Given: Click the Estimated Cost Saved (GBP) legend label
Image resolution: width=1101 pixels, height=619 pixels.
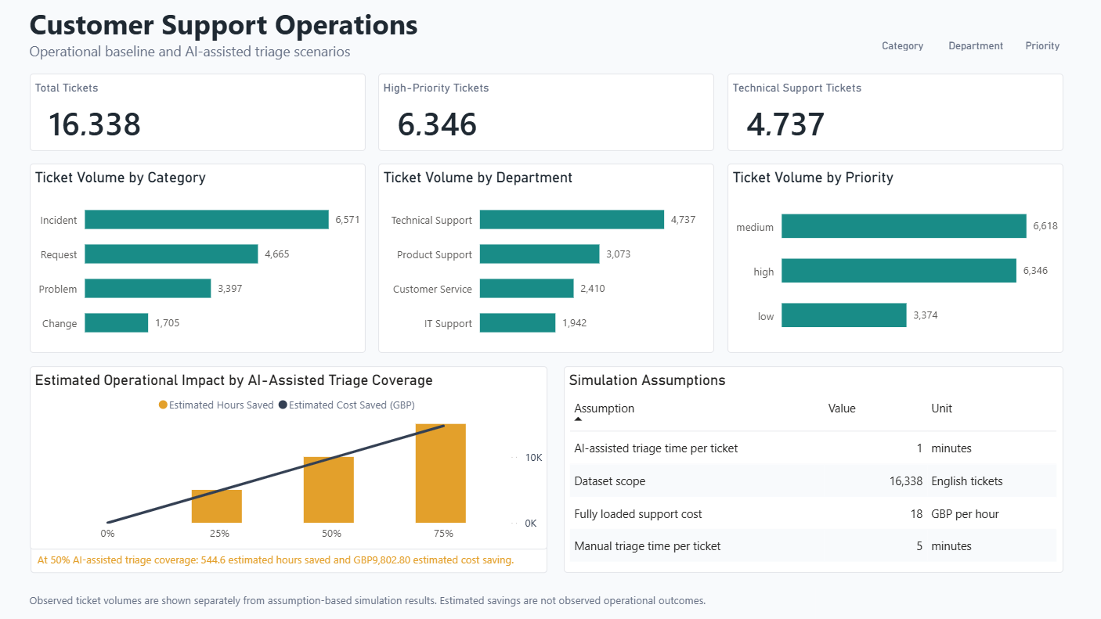Looking at the screenshot, I should click(x=352, y=405).
